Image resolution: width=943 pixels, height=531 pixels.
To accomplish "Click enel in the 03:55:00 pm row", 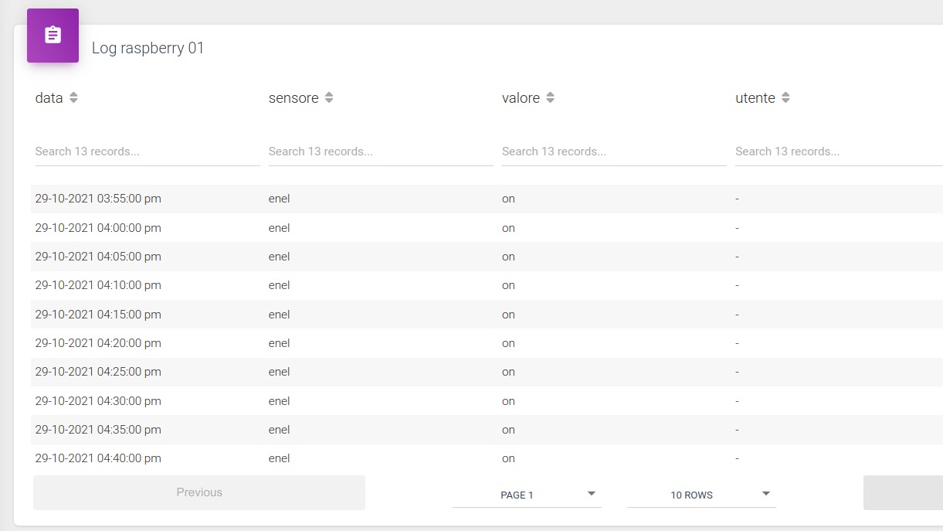I will coord(279,199).
